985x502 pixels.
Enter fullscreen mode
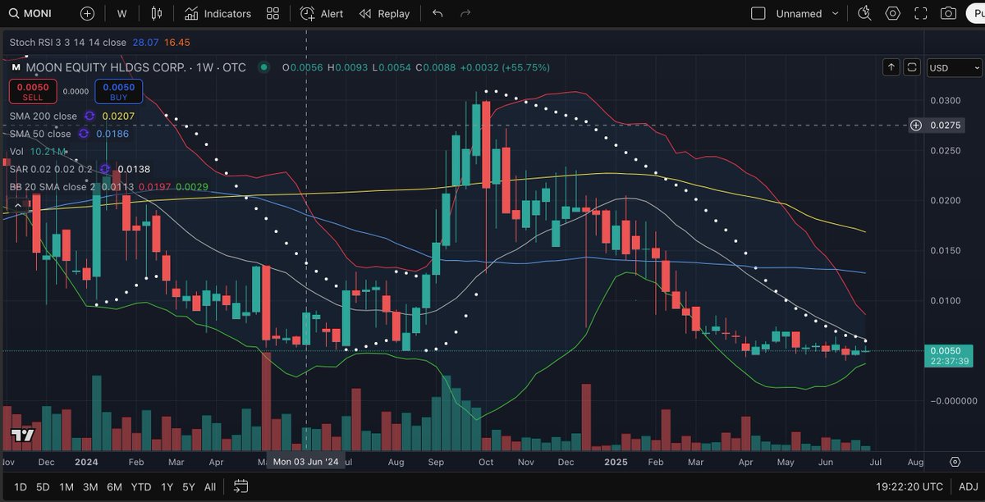coord(921,13)
